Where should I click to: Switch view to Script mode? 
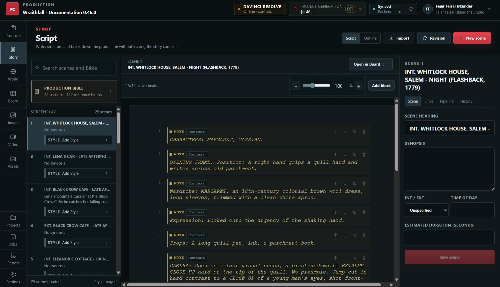tap(351, 38)
